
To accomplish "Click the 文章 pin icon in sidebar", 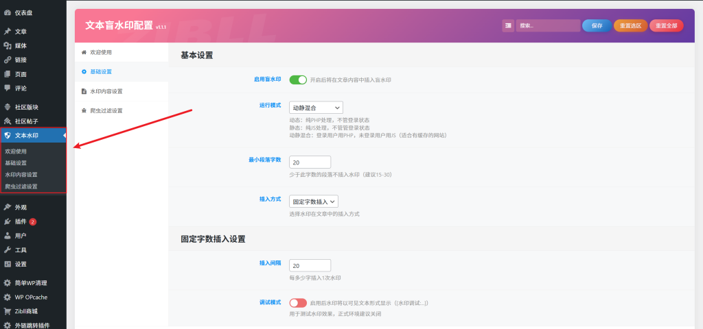I will 7,32.
